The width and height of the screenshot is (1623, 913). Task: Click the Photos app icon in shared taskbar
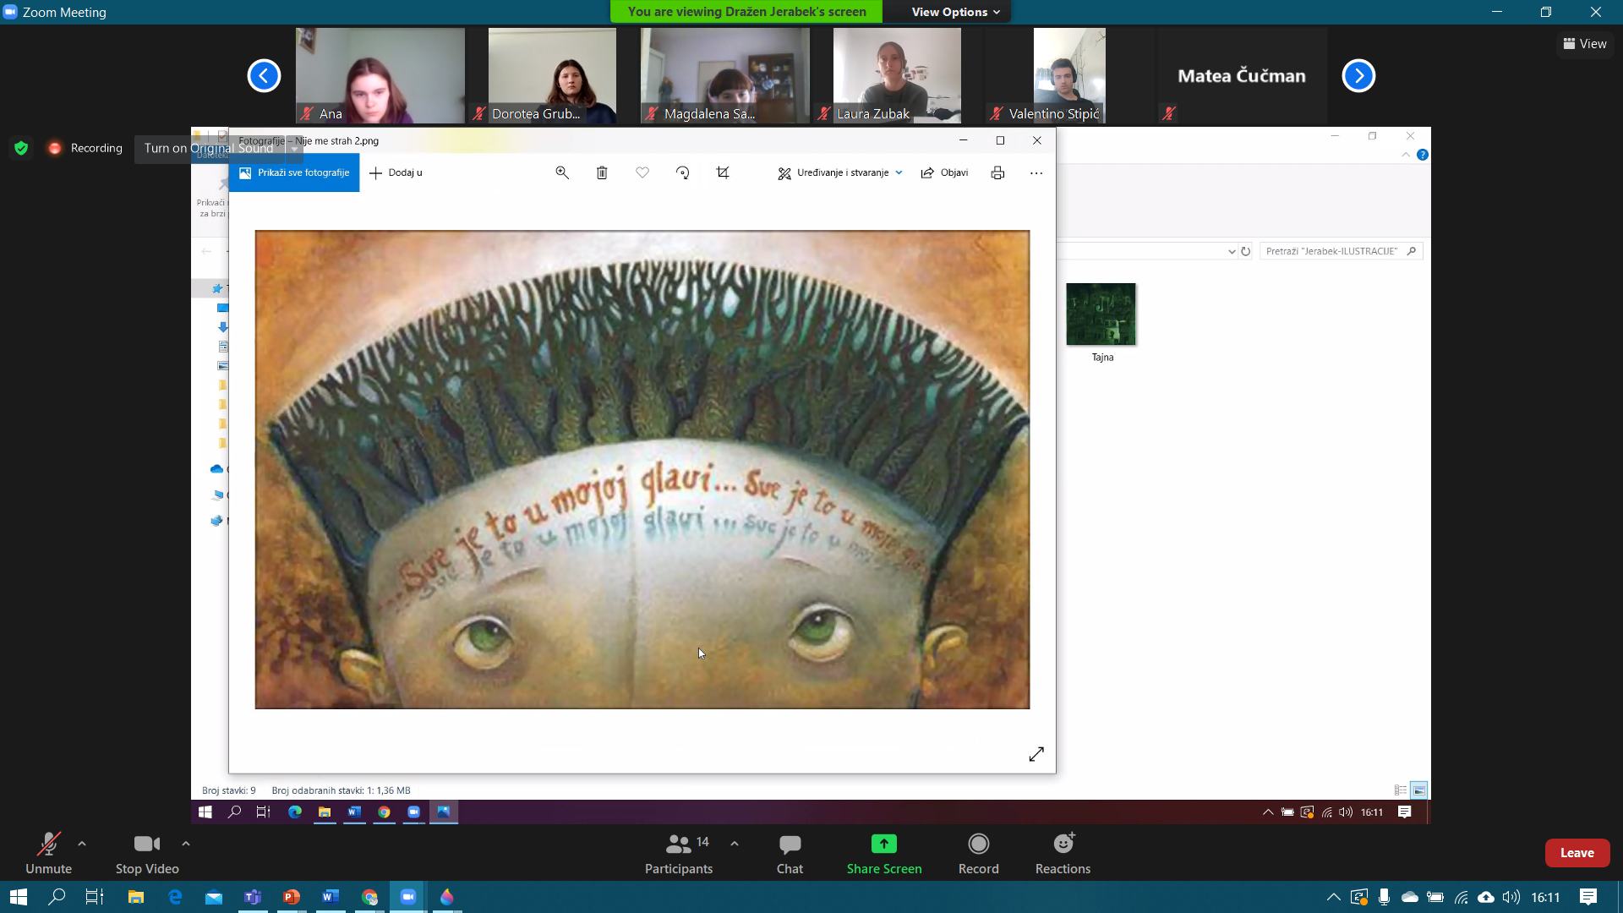point(444,812)
